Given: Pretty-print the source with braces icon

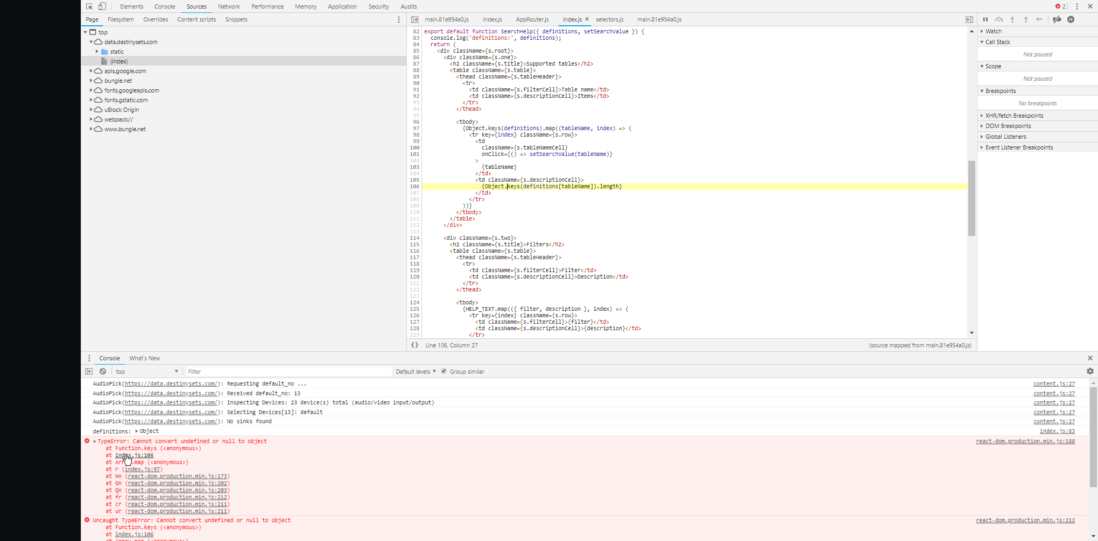Looking at the screenshot, I should 415,345.
